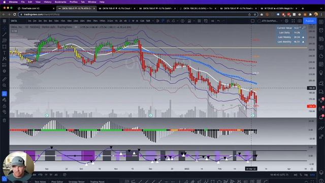Viewport: 325px width, 183px height.
Task: Open go-to-date calendar icon near range buttons
Action: pyautogui.click(x=64, y=175)
